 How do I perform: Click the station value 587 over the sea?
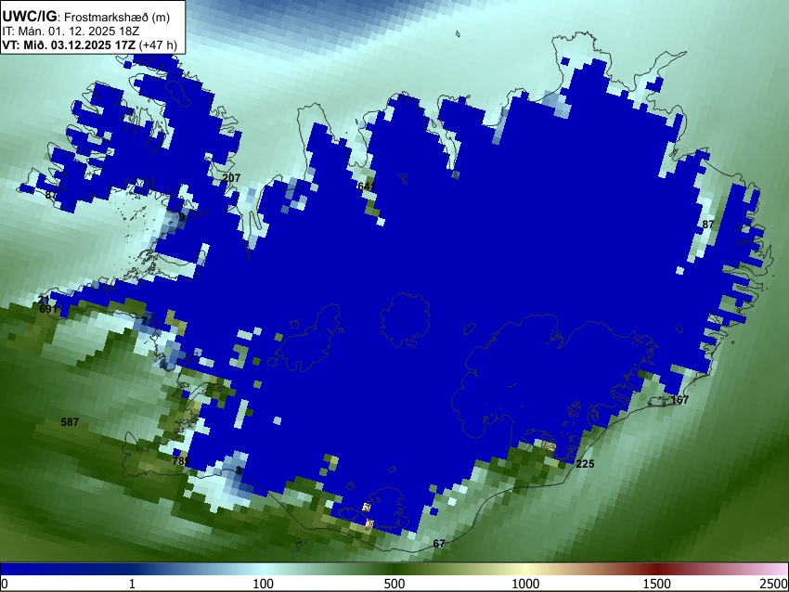tap(70, 422)
